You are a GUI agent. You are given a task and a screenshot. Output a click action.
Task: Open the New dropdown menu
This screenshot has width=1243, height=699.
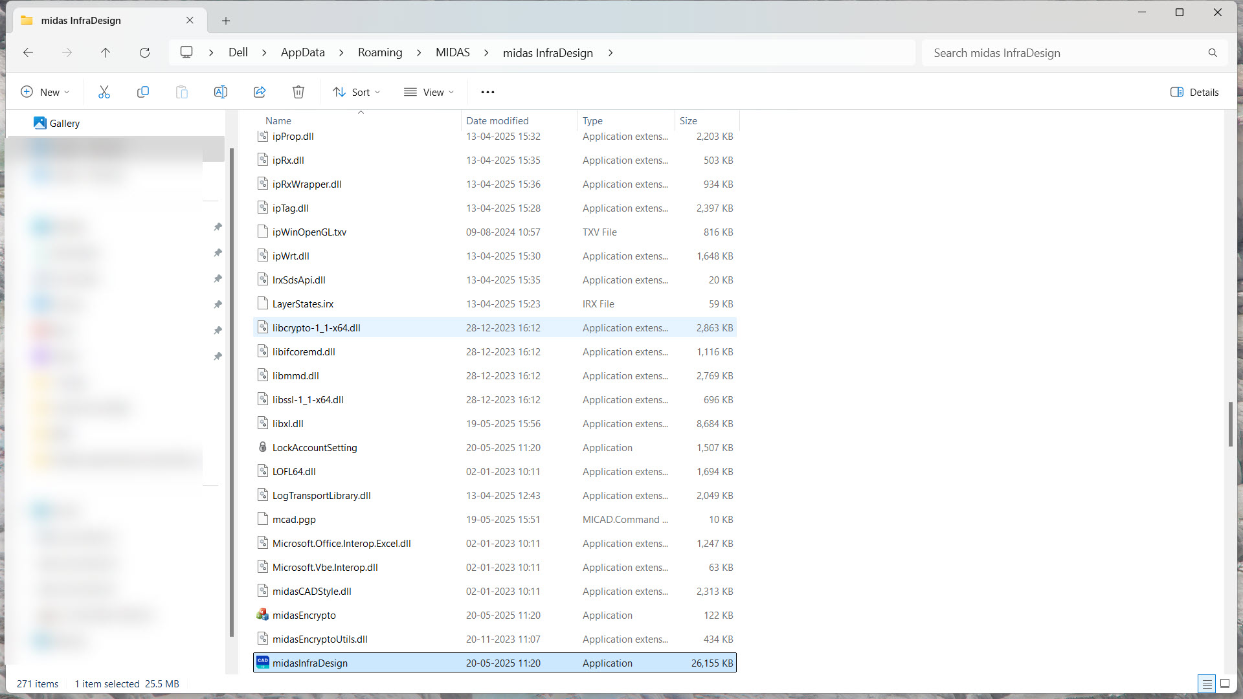click(x=45, y=92)
